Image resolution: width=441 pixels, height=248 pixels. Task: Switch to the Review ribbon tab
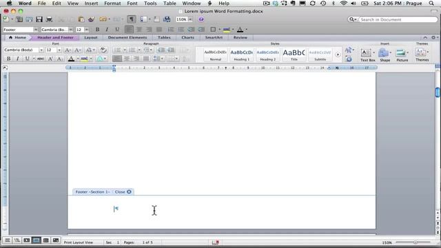point(240,37)
